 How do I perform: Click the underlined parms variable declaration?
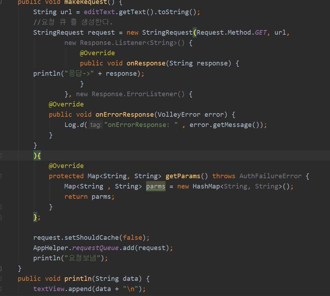coord(156,186)
